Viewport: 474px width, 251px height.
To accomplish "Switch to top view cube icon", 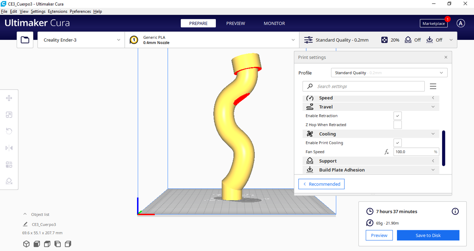I will point(47,244).
